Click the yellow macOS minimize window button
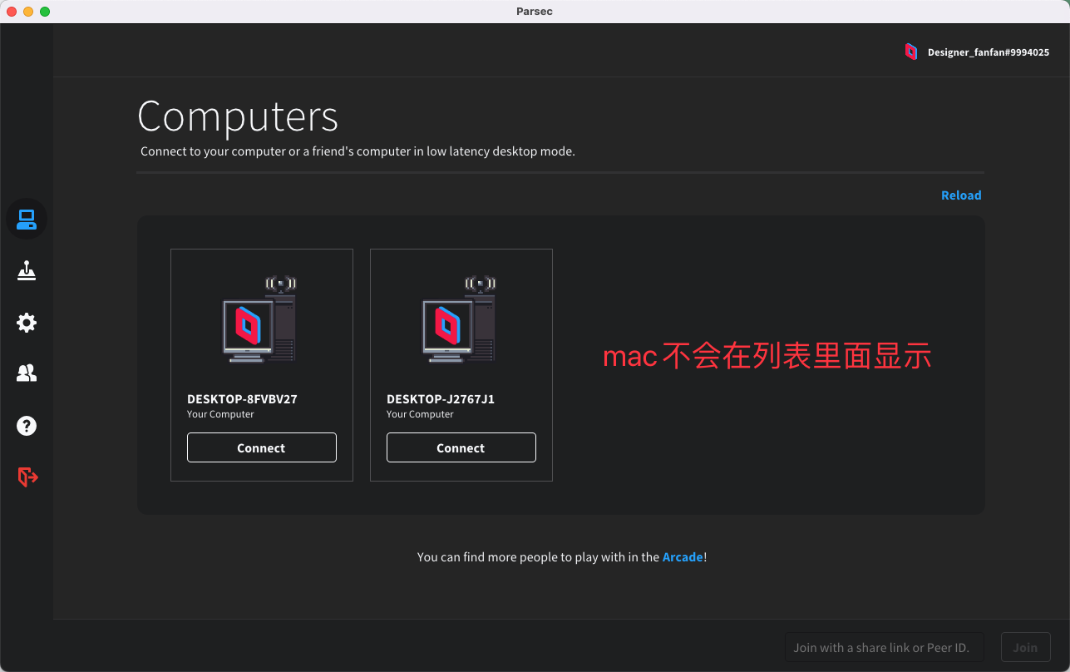1070x672 pixels. (x=28, y=12)
